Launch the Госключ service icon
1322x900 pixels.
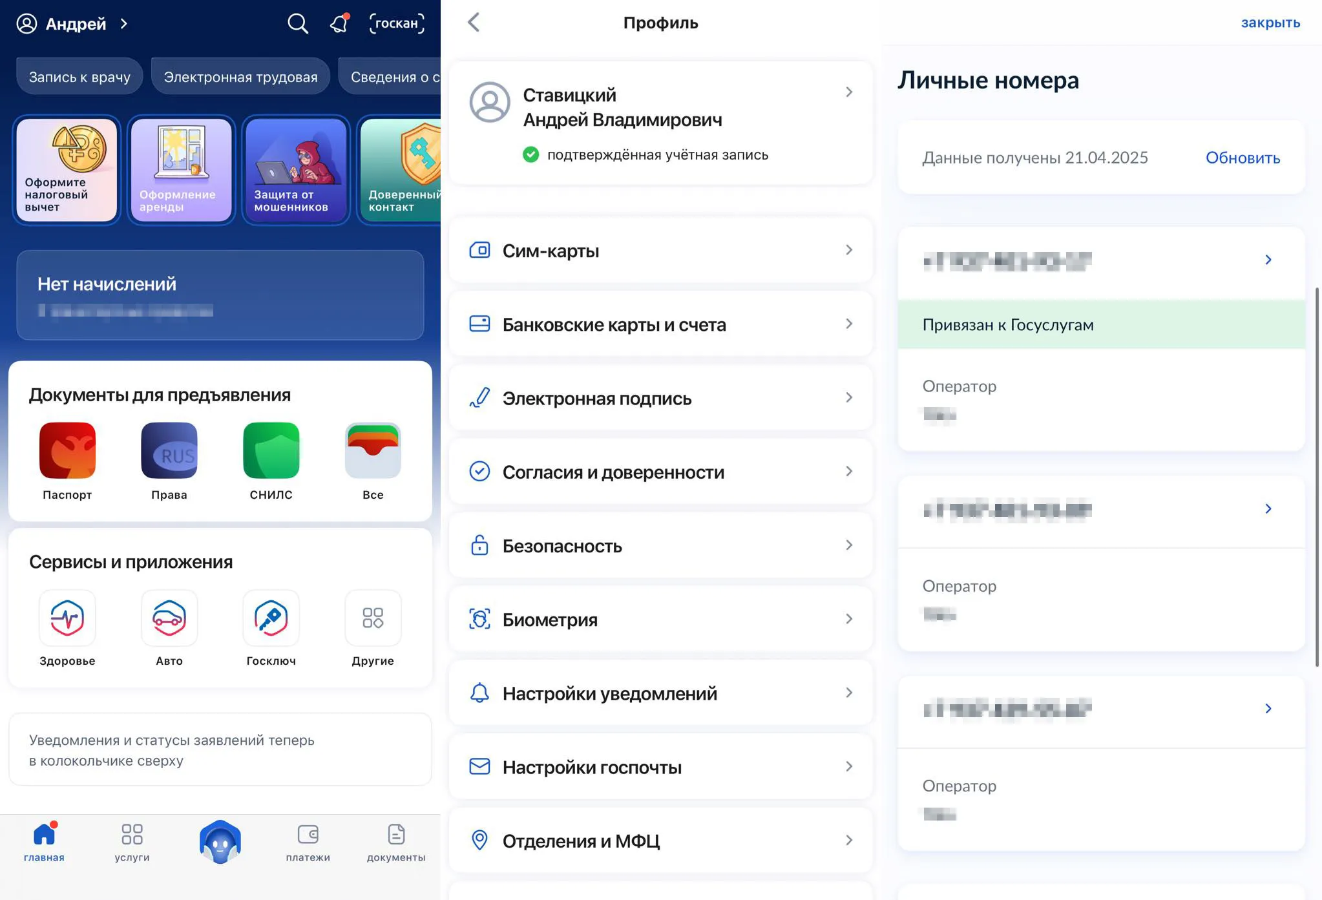(x=271, y=618)
